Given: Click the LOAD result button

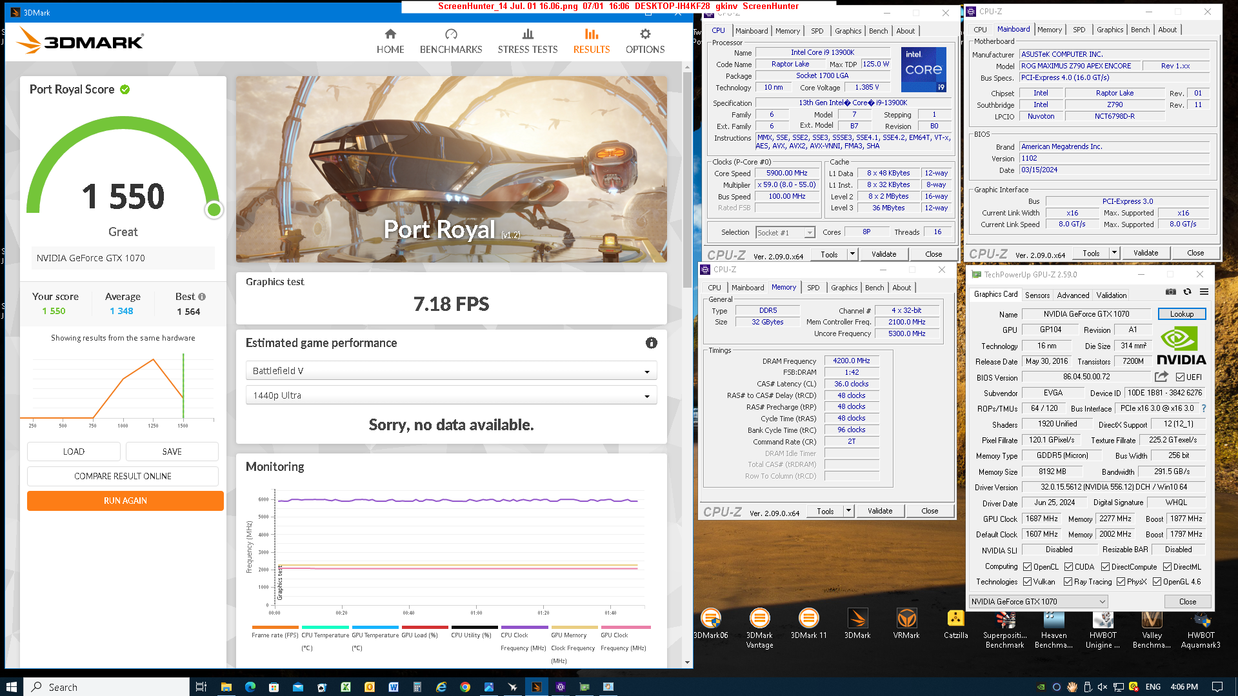Looking at the screenshot, I should pos(74,452).
